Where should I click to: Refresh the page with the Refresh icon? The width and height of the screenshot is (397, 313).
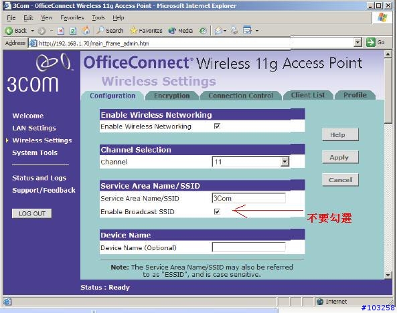pos(73,31)
